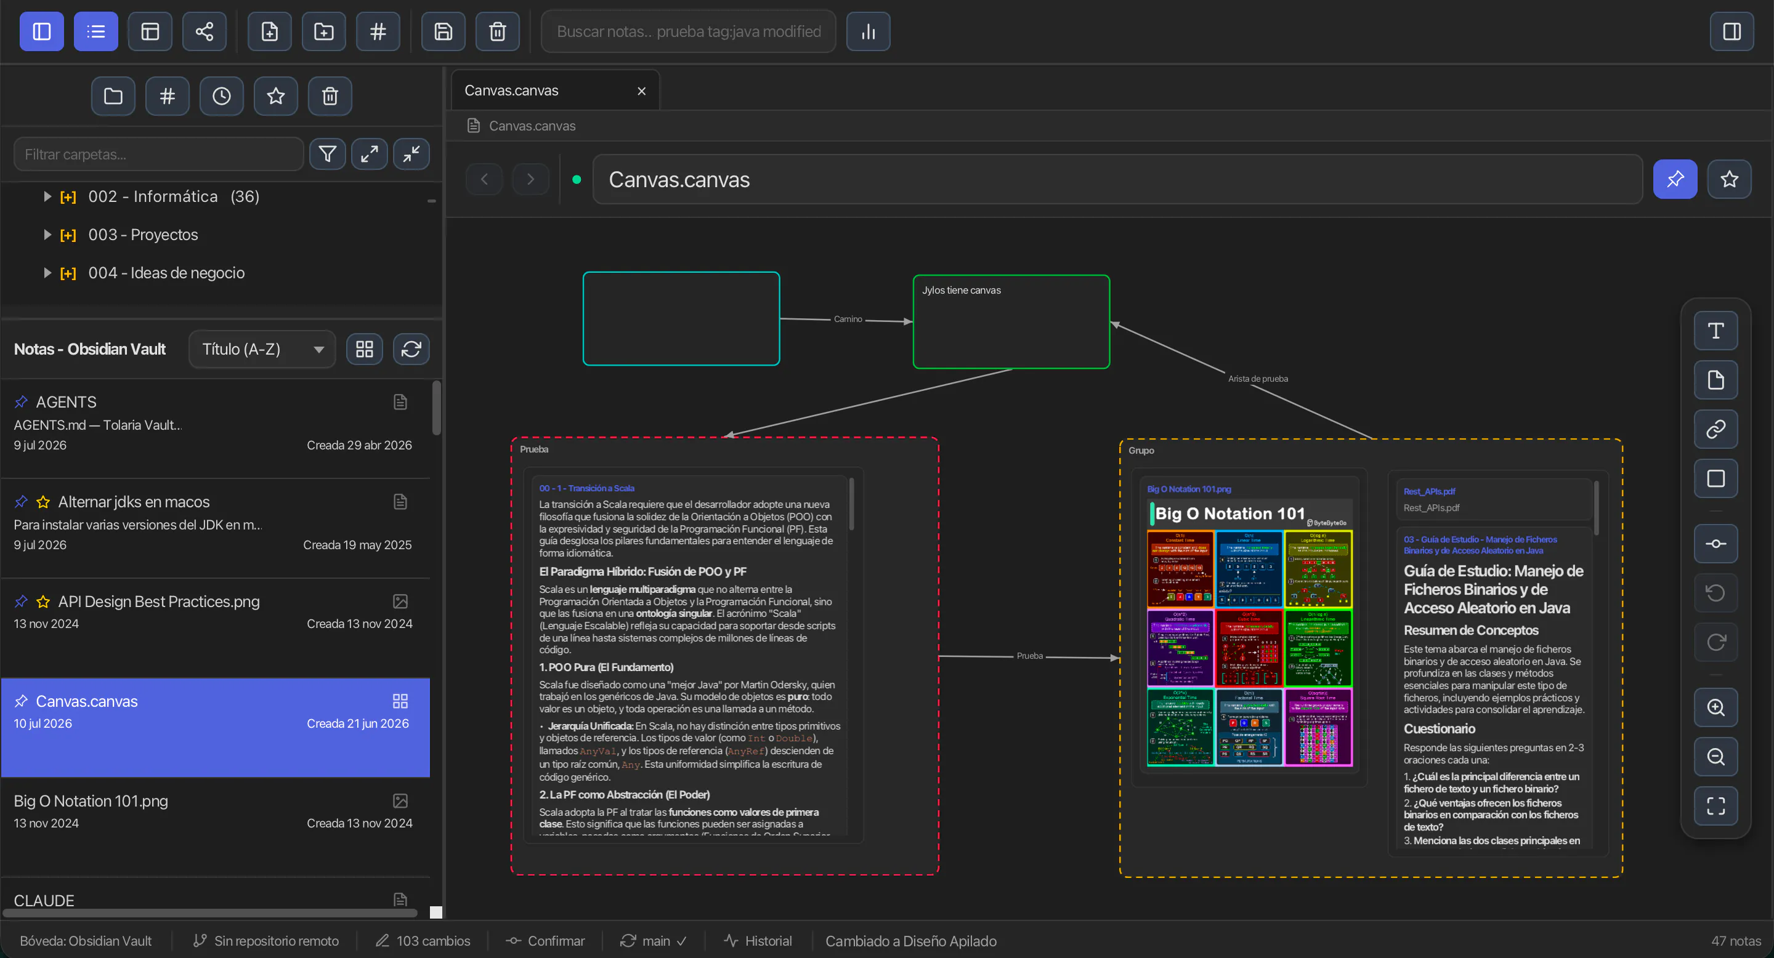Open the hashtag tags icon in top toolbar
This screenshot has height=958, width=1774.
coord(378,31)
